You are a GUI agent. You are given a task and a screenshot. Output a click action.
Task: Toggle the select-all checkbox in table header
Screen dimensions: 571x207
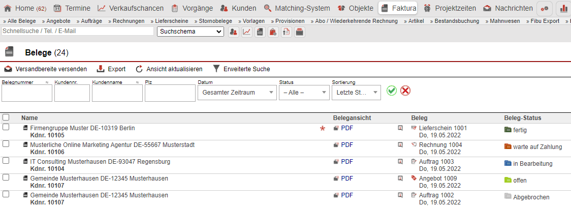click(6, 117)
